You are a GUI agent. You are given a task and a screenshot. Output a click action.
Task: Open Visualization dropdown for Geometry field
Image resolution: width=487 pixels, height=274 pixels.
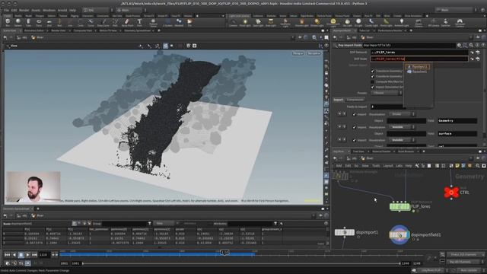pos(402,114)
